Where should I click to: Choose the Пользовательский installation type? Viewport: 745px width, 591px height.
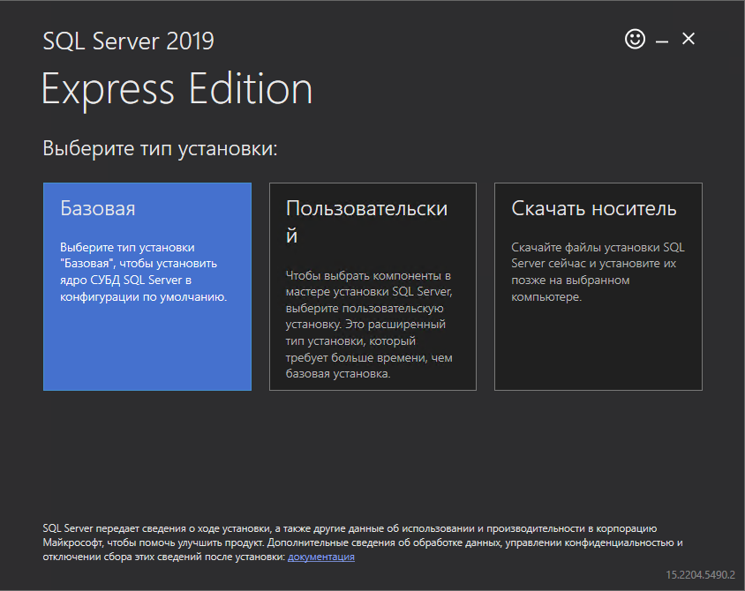click(372, 287)
